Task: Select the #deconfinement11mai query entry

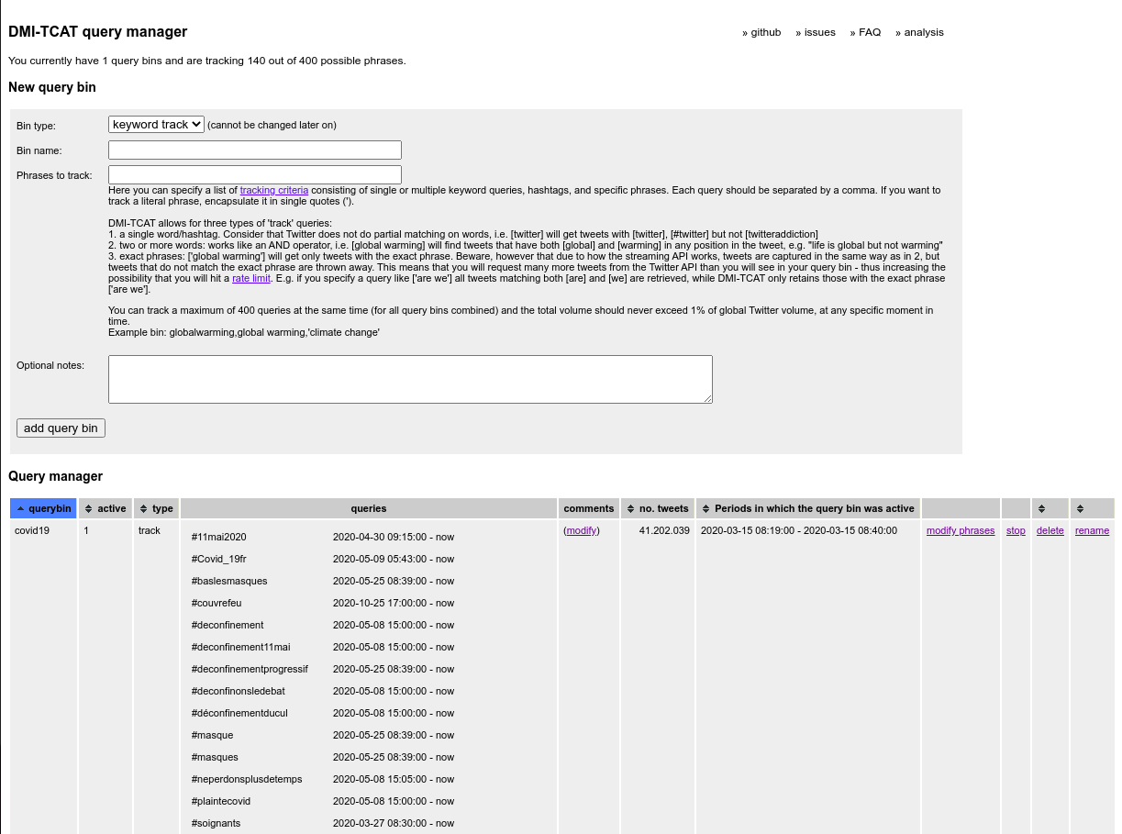Action: coord(240,647)
